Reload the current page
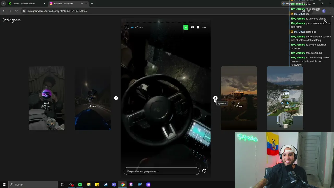334x188 pixels. (16, 11)
